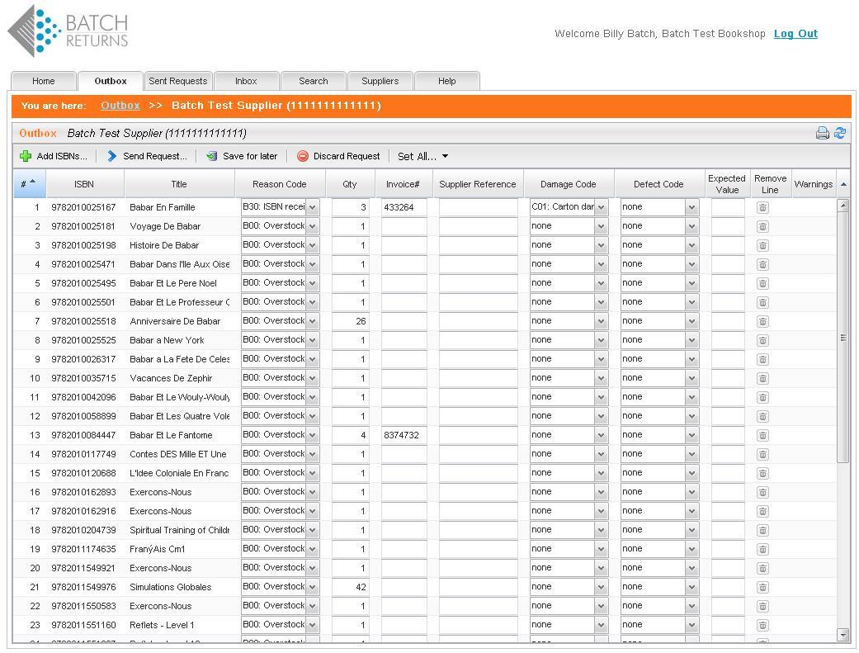Remove line for Simulations Globales

pyautogui.click(x=762, y=587)
